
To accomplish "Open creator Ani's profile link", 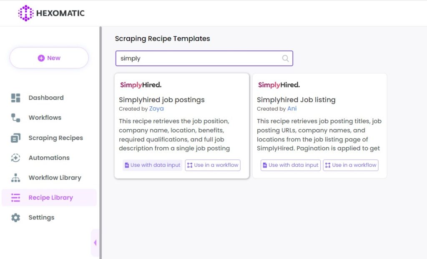I will [292, 108].
